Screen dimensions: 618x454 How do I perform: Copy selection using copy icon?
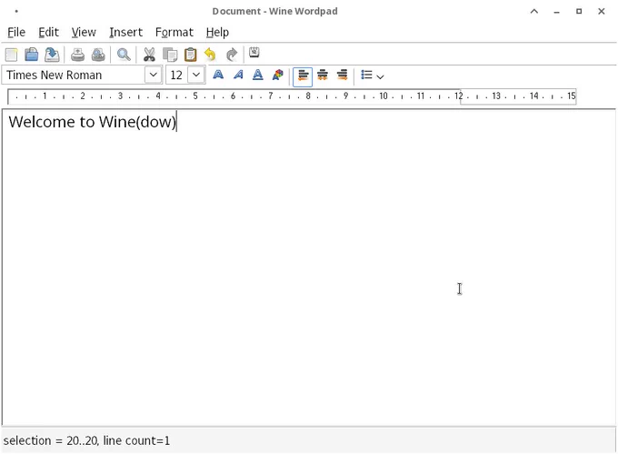click(x=170, y=55)
